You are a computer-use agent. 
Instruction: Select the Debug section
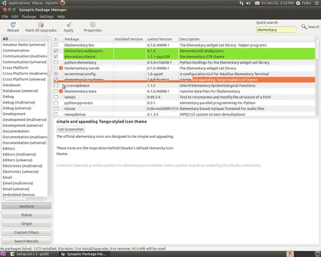tap(25, 96)
